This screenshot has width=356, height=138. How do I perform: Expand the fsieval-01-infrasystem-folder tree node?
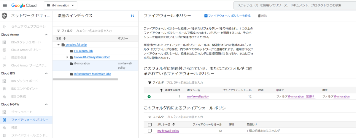[x=67, y=57]
